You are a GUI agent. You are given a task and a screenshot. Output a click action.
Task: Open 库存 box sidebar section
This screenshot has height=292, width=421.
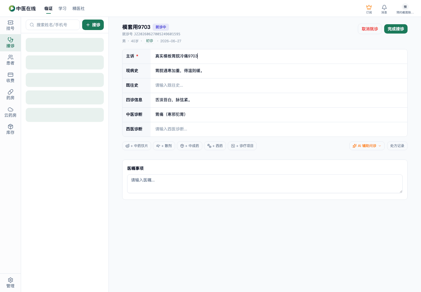pyautogui.click(x=11, y=129)
